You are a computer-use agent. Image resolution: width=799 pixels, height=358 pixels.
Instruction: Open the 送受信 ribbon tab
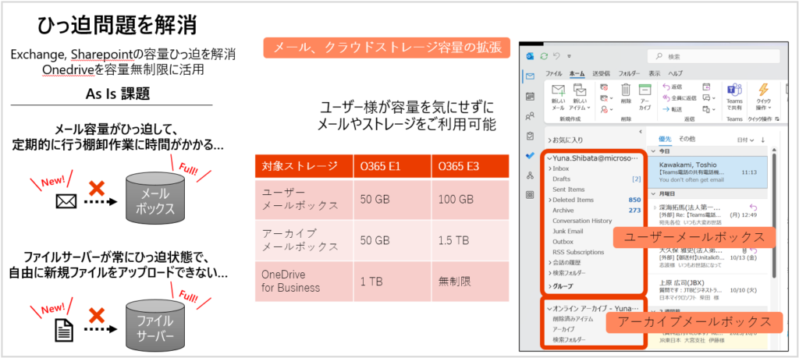(x=602, y=73)
